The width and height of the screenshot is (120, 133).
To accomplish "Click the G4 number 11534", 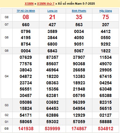I will 106,57.
